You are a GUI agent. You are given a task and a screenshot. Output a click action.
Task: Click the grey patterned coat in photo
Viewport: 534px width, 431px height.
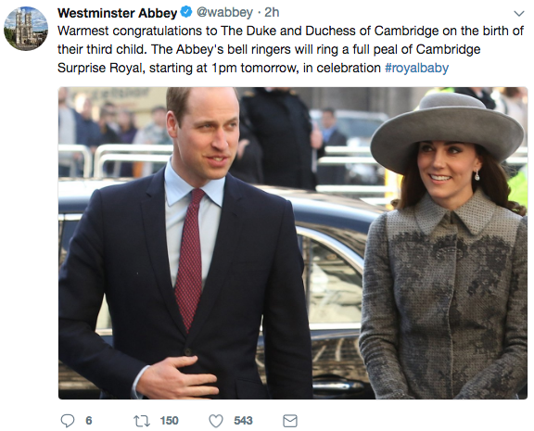coord(443,299)
